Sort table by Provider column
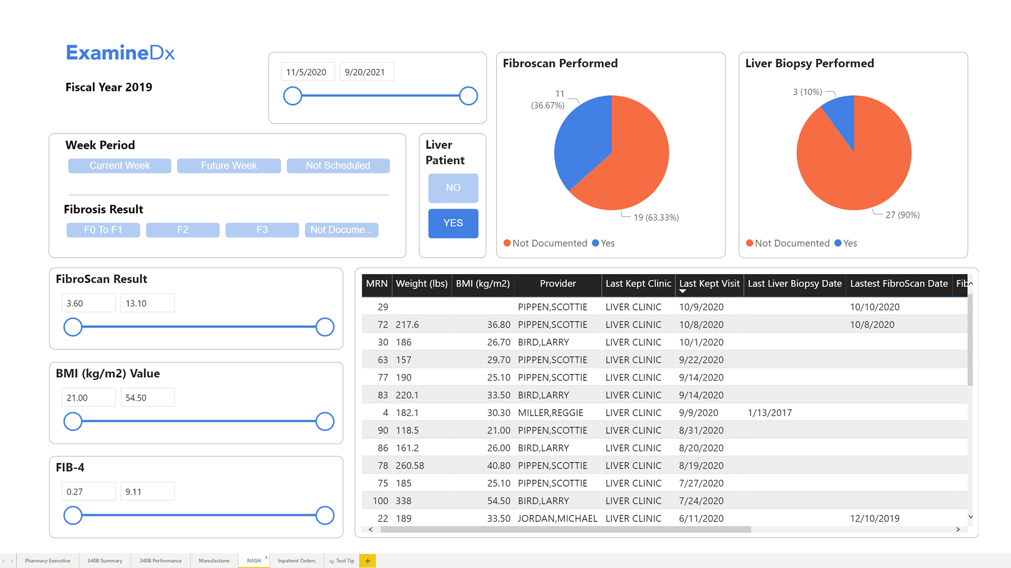1011x568 pixels. (x=558, y=284)
